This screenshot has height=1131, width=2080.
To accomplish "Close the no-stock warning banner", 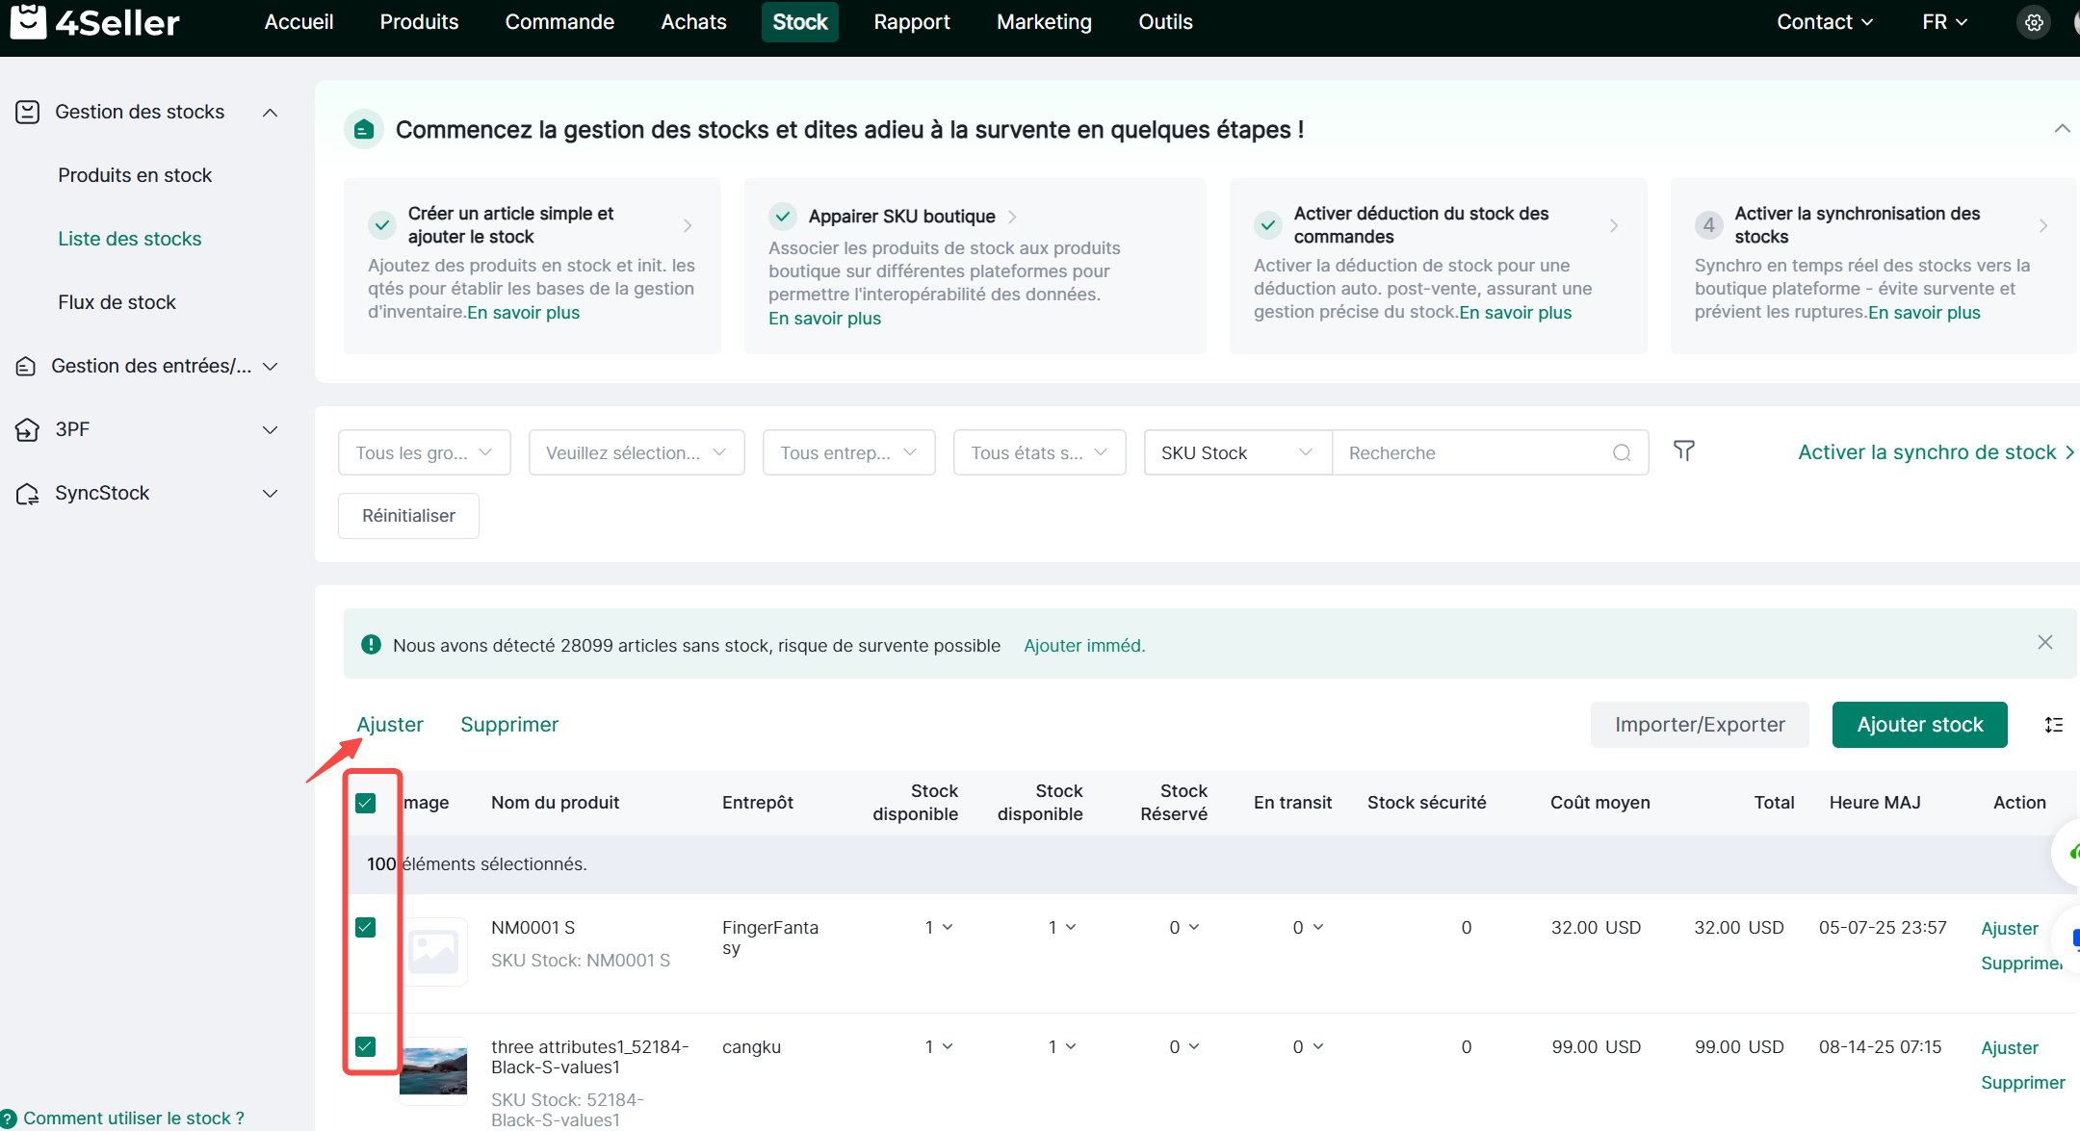I will coord(2045,643).
